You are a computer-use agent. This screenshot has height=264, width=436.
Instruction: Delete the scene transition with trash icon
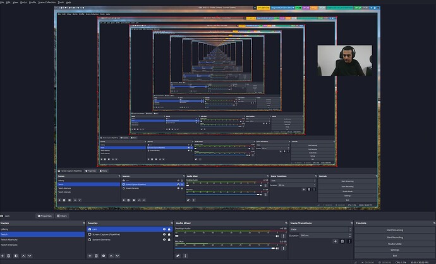(x=343, y=241)
